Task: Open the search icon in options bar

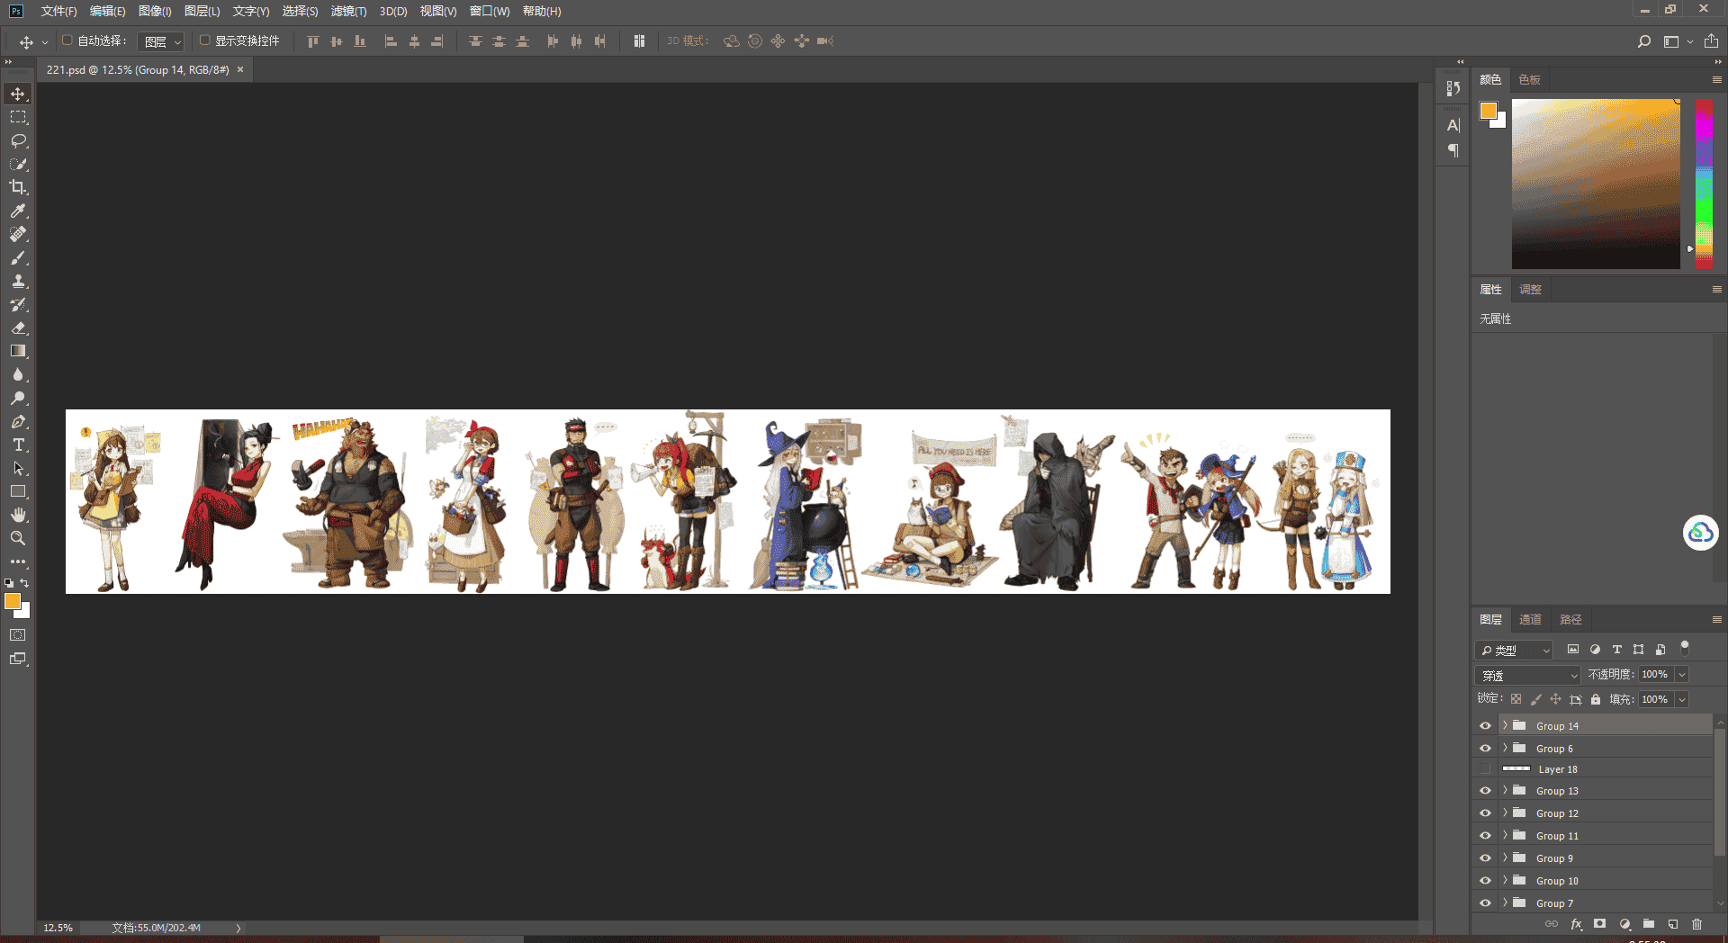Action: [1644, 41]
